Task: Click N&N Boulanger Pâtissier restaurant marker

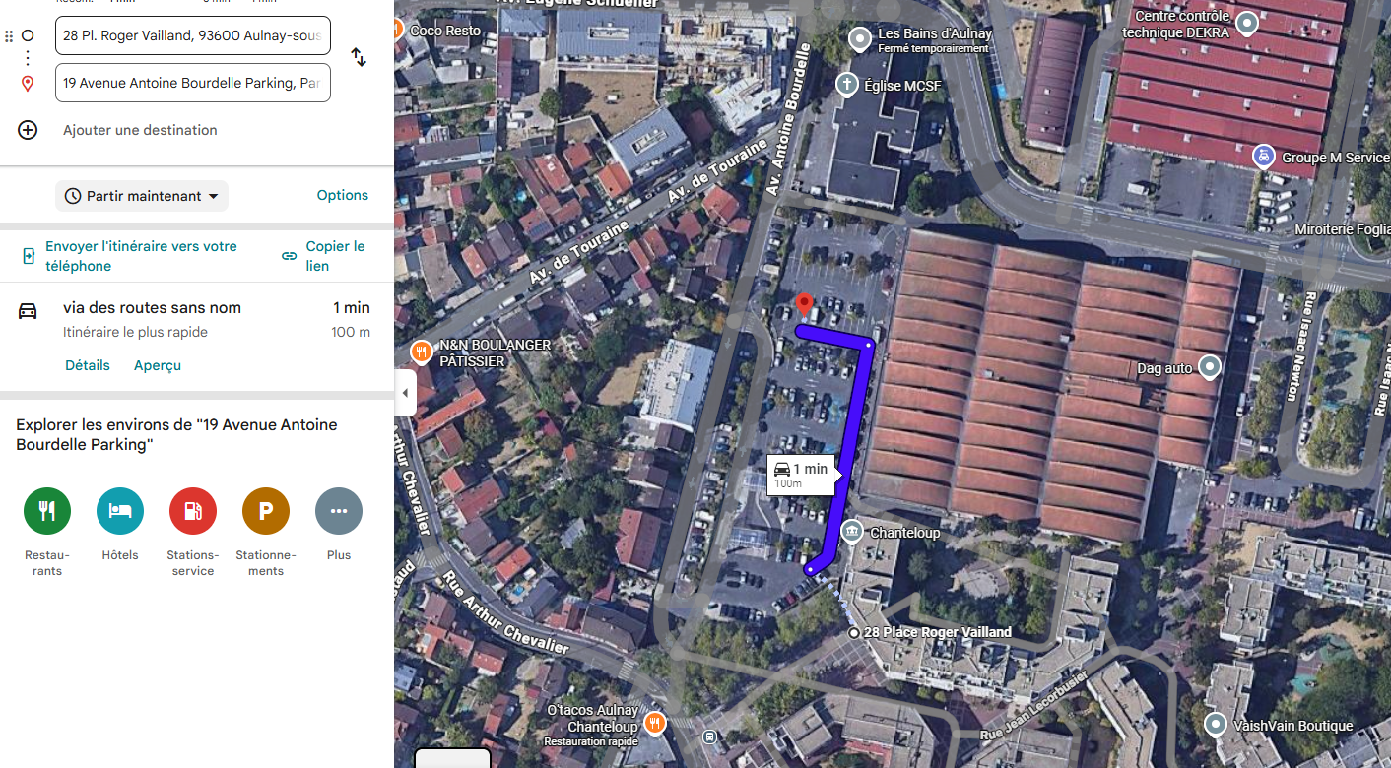Action: [x=422, y=352]
